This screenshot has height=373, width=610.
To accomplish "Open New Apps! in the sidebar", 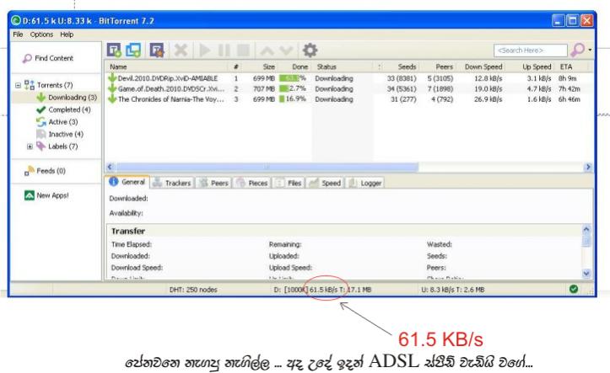I will point(46,195).
